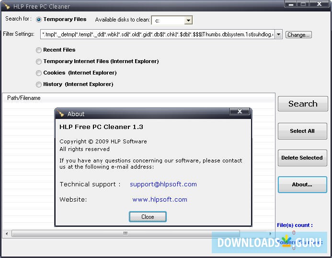Minimize the HLP Free PC Cleaner window
The width and height of the screenshot is (332, 258).
[291, 4]
